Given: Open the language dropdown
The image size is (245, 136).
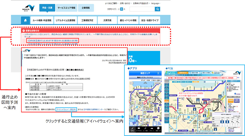Looking at the screenshot, I should (x=156, y=3).
